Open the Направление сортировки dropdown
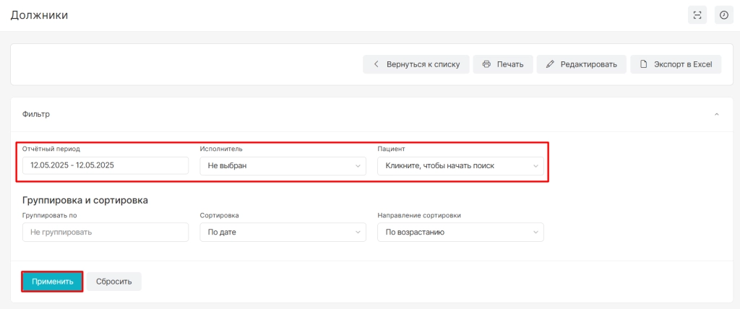This screenshot has height=309, width=740. pyautogui.click(x=460, y=232)
